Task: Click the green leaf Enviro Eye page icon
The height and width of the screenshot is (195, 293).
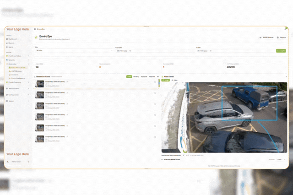Action: (36, 38)
